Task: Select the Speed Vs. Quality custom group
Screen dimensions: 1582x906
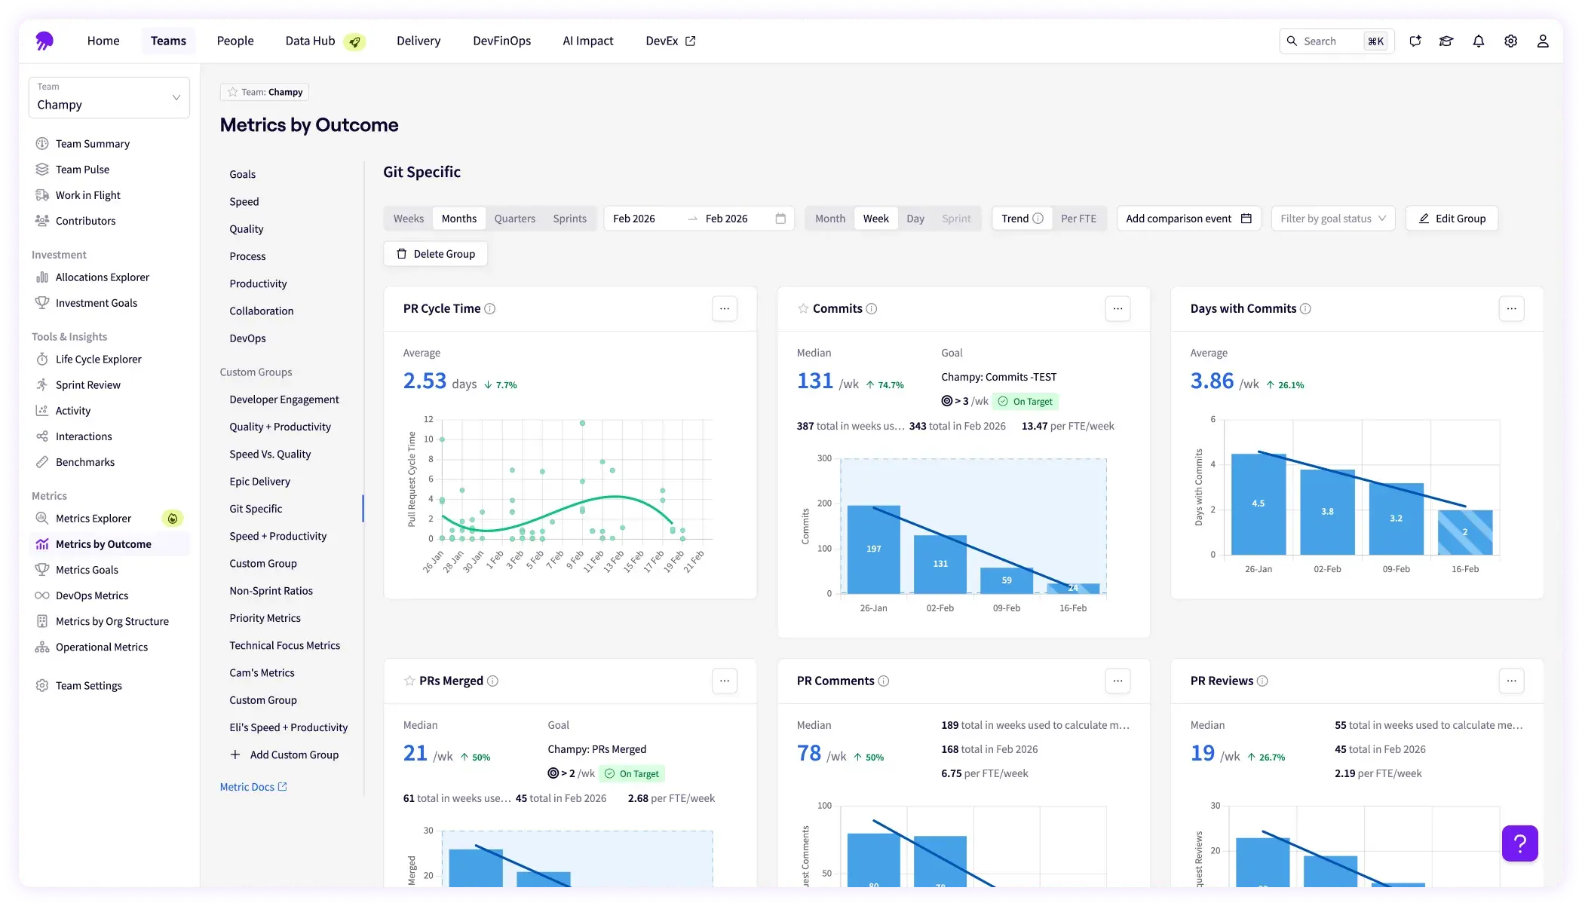Action: (x=270, y=455)
